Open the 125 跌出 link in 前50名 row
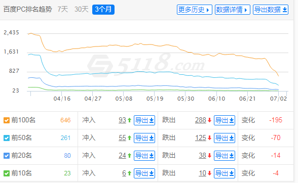 click(201, 138)
